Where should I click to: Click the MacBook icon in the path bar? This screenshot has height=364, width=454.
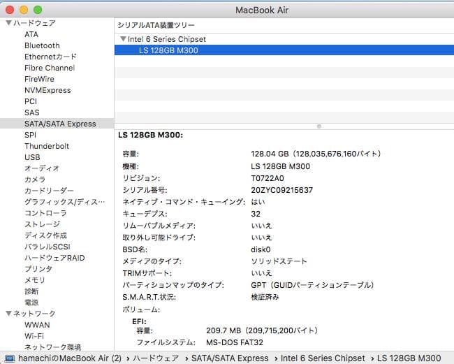[x=9, y=358]
